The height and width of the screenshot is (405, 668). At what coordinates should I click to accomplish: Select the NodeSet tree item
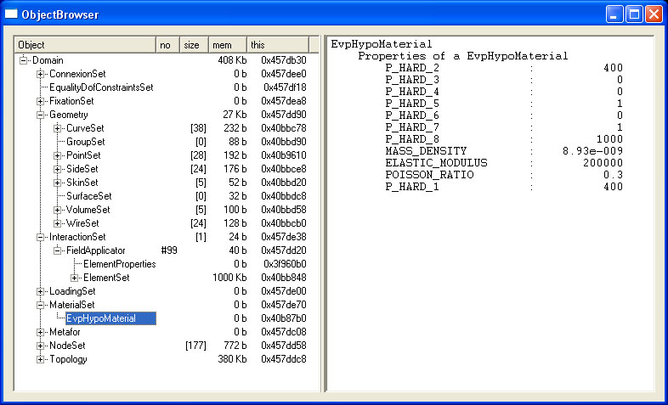click(67, 346)
